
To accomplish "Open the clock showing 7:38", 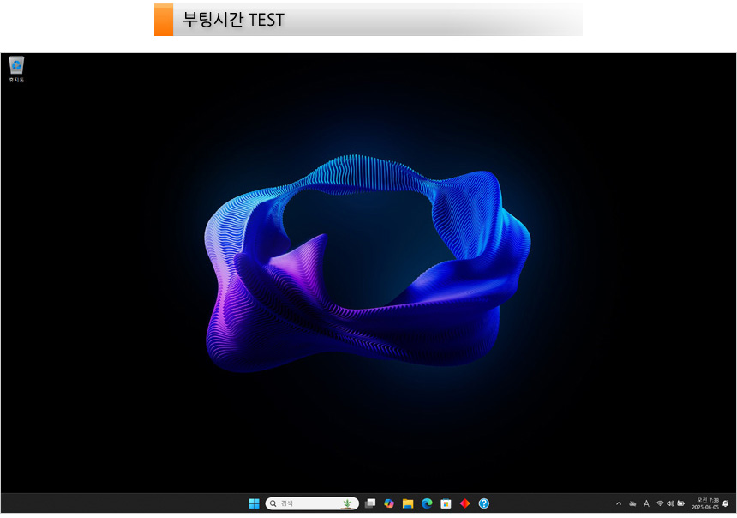I will pos(705,503).
